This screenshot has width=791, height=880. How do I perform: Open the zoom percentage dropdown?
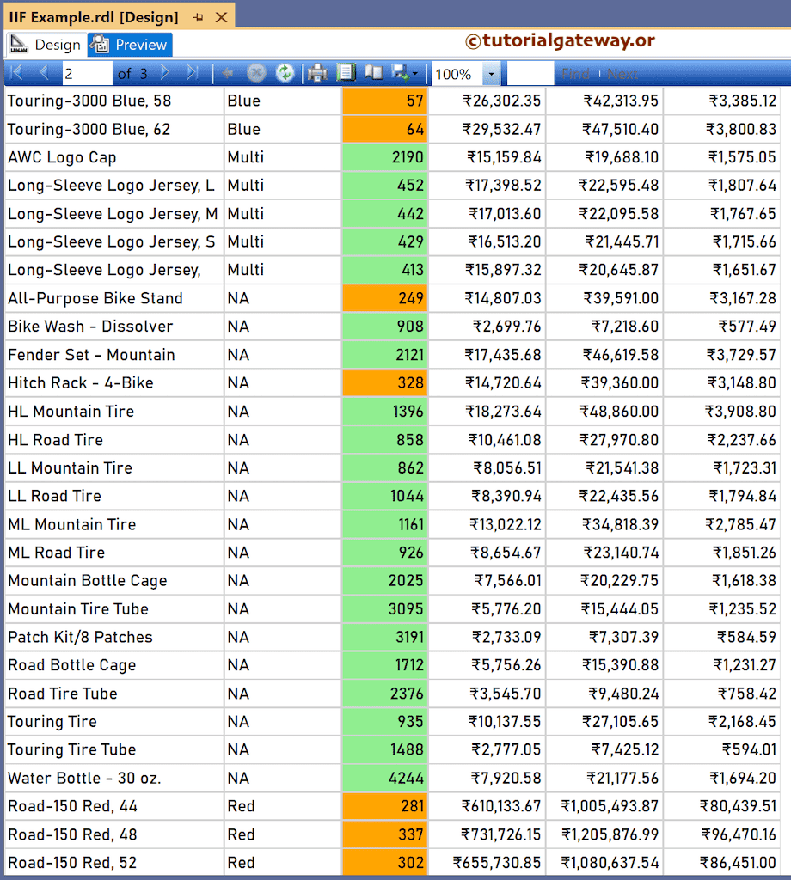point(492,72)
